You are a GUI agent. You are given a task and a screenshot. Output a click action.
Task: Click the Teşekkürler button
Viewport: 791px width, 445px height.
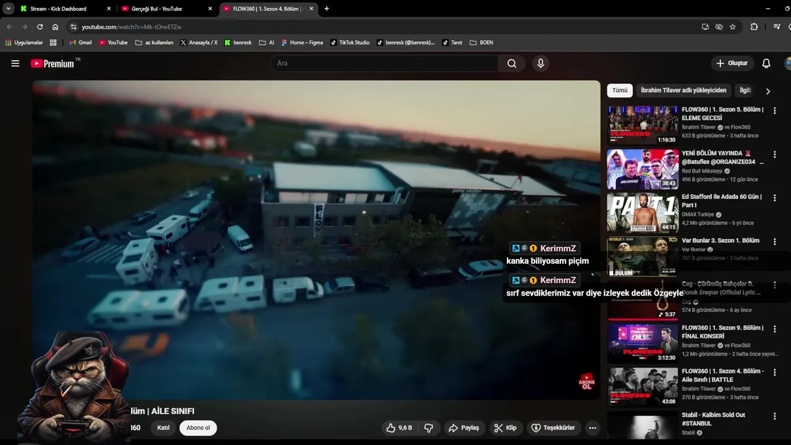(x=553, y=428)
